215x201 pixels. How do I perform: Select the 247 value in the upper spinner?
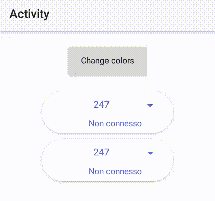click(x=101, y=105)
